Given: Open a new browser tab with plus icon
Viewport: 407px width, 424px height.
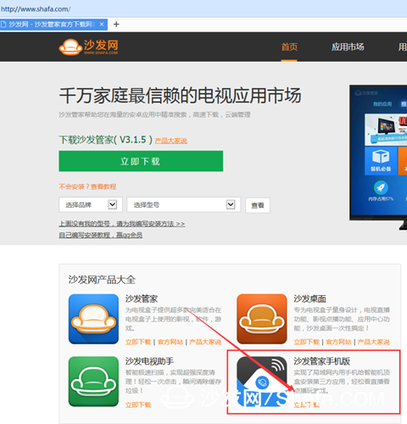Looking at the screenshot, I should [116, 25].
